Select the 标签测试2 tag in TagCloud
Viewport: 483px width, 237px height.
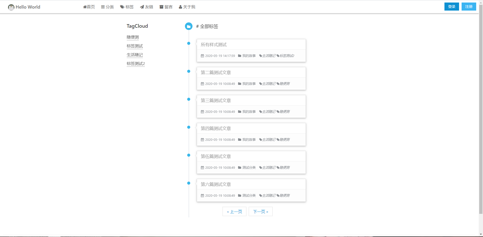[136, 64]
